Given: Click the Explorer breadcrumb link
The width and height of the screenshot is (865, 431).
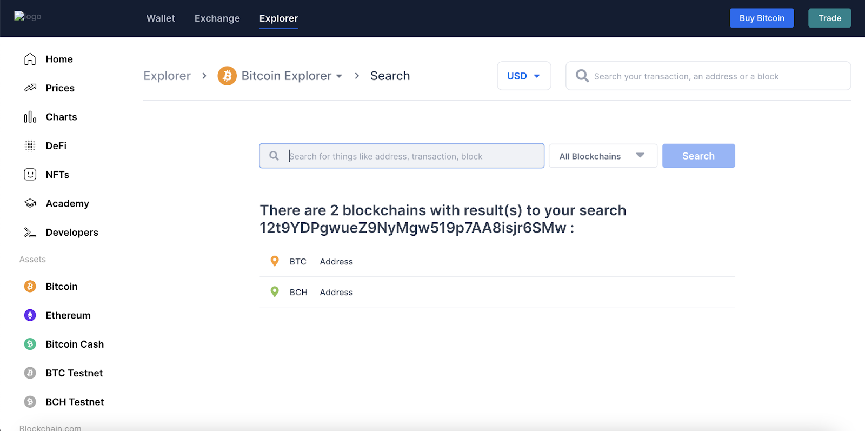Looking at the screenshot, I should tap(167, 76).
